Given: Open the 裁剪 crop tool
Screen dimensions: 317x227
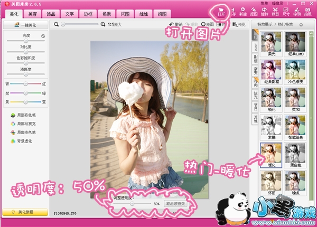Looking at the screenshot, I should click(275, 12).
